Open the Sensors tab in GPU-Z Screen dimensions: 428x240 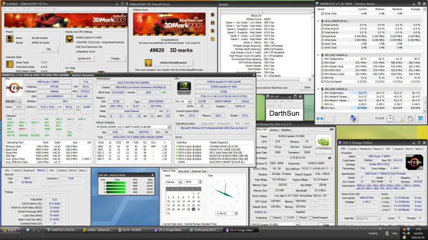click(274, 130)
